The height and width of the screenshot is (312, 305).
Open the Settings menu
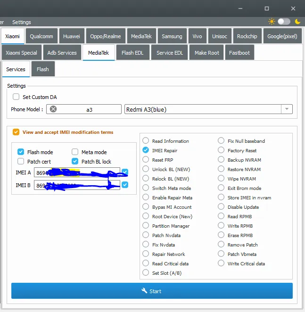pos(22,22)
